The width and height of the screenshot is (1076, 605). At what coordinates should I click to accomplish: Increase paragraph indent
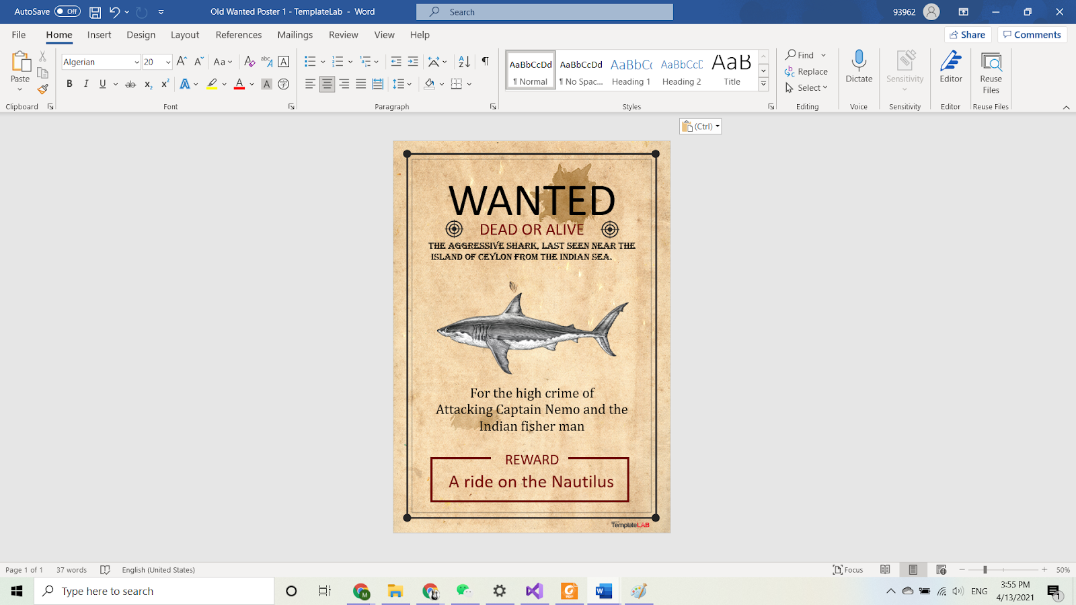(x=413, y=62)
